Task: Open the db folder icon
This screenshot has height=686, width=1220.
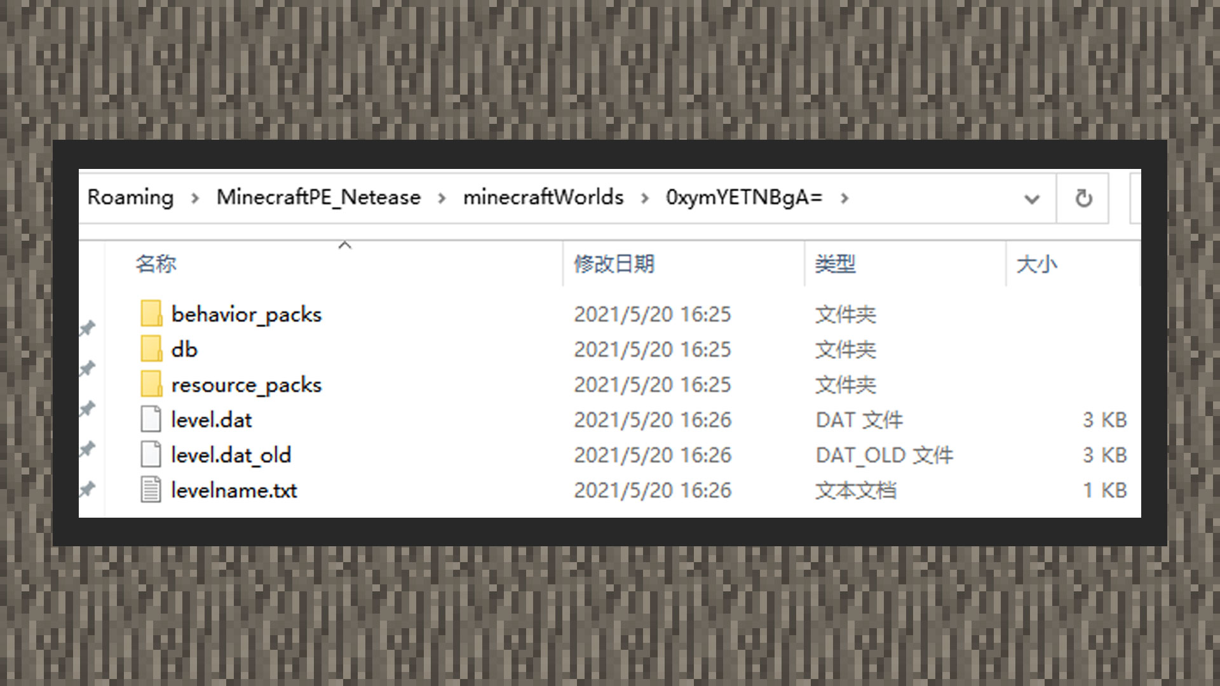Action: coord(151,349)
